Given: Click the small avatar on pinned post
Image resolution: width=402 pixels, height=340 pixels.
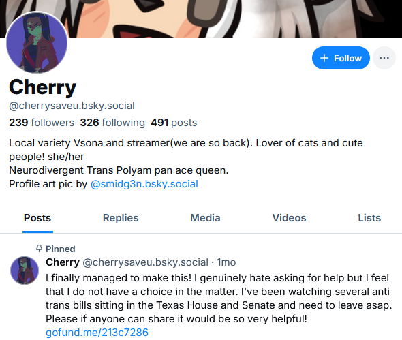Looking at the screenshot, I should tap(25, 271).
